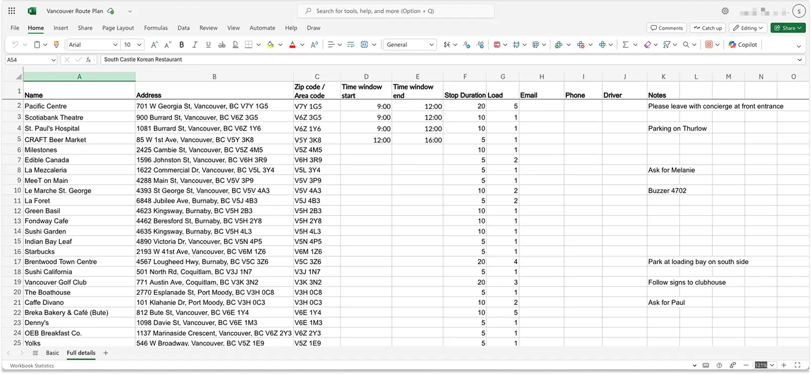This screenshot has height=374, width=811.
Task: Open settings gear icon
Action: 725,11
